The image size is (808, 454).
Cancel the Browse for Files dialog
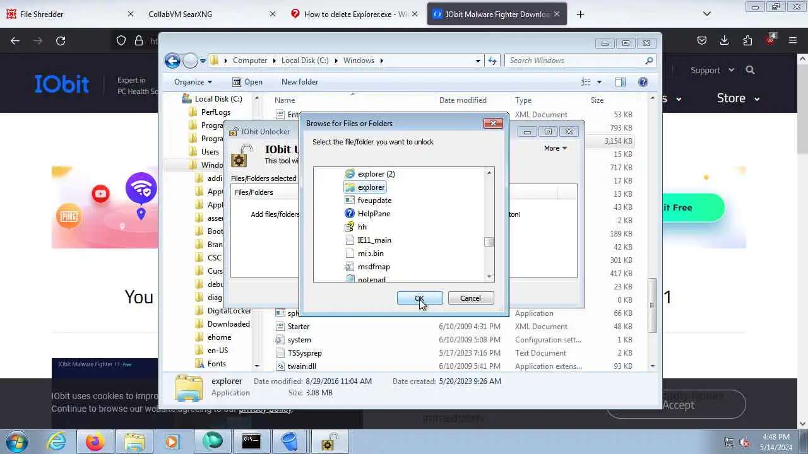click(x=470, y=298)
